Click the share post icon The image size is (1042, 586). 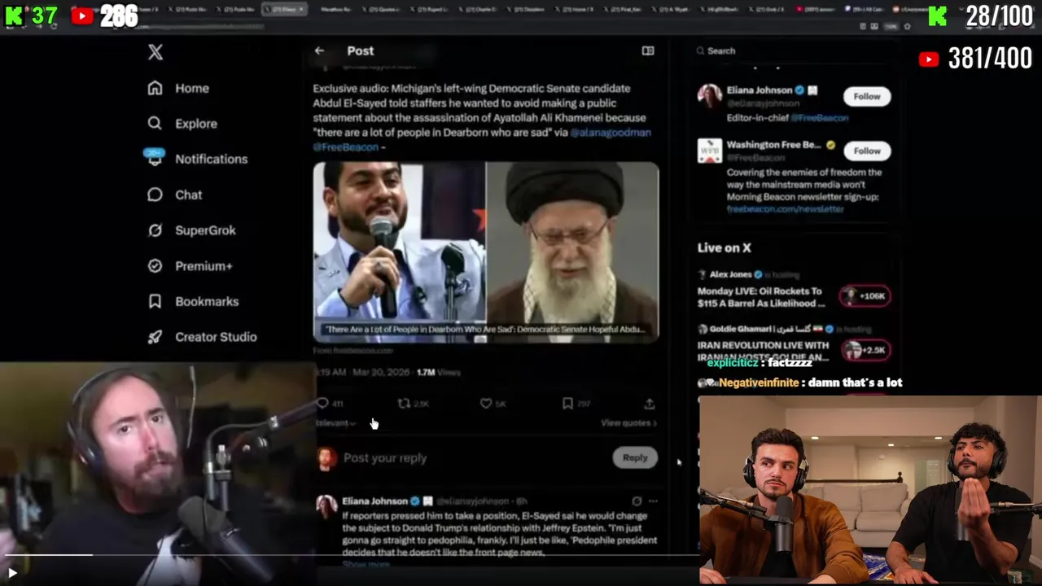[649, 404]
